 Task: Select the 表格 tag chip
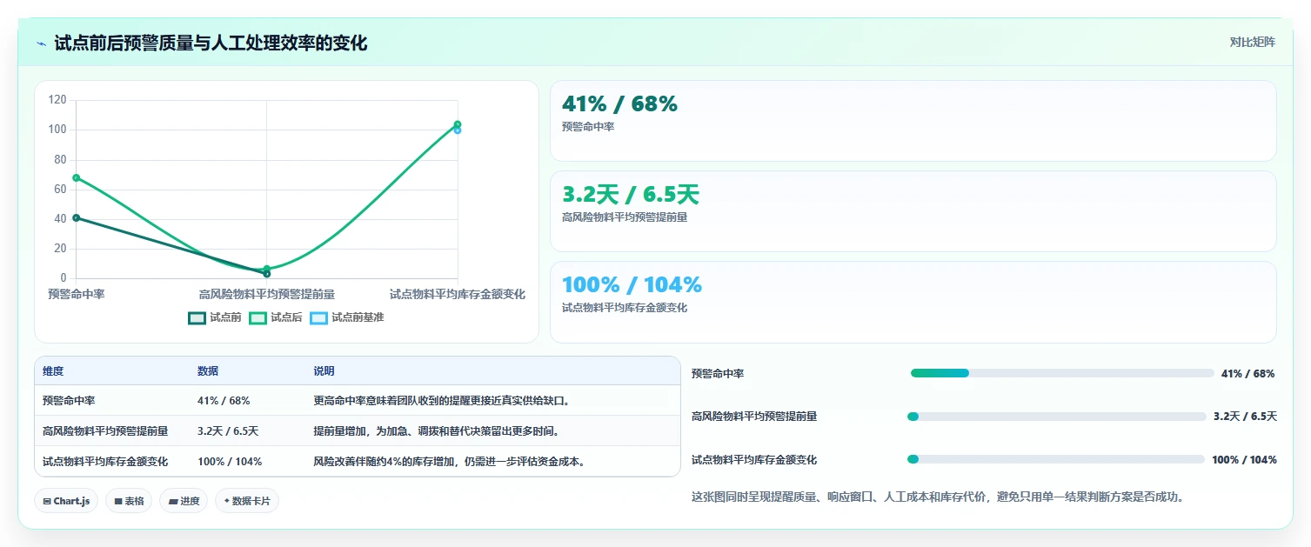tap(129, 501)
